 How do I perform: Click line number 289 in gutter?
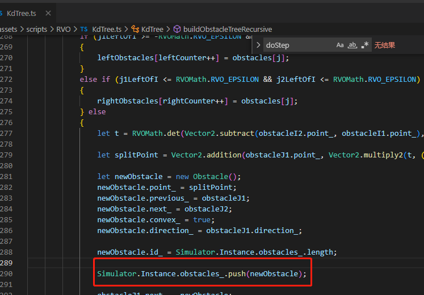6,263
